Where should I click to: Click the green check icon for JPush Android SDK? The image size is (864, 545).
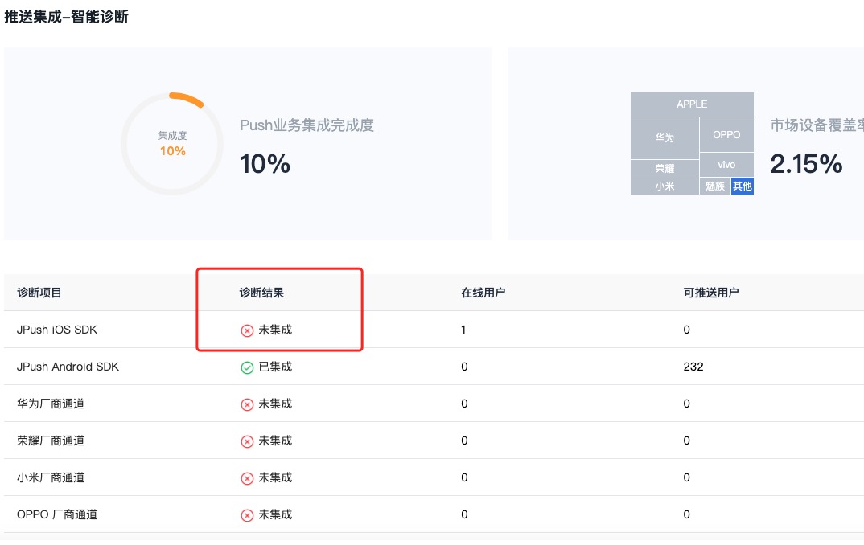coord(247,367)
